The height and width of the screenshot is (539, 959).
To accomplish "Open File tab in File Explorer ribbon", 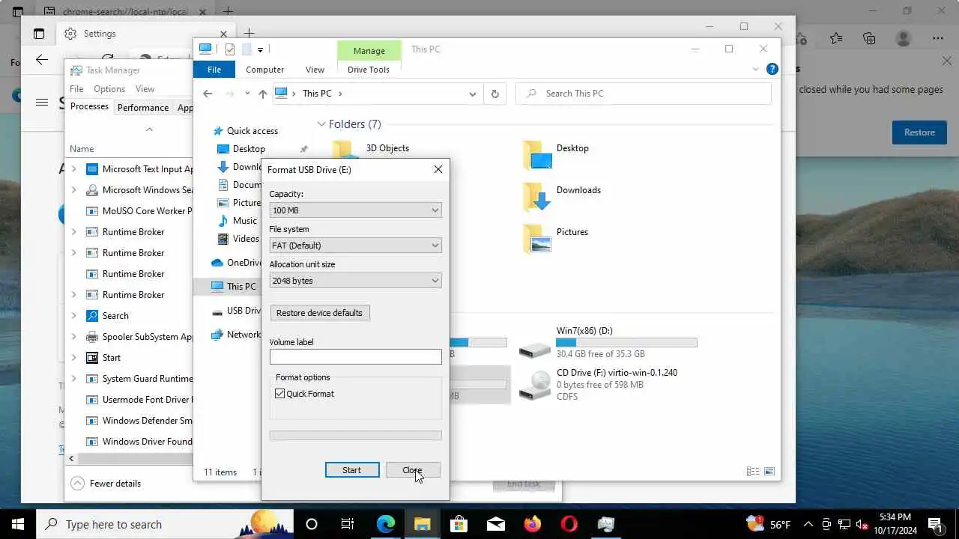I will tap(214, 70).
